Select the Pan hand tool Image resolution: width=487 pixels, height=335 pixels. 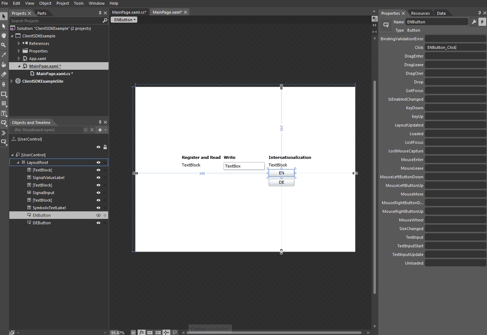[x=4, y=36]
